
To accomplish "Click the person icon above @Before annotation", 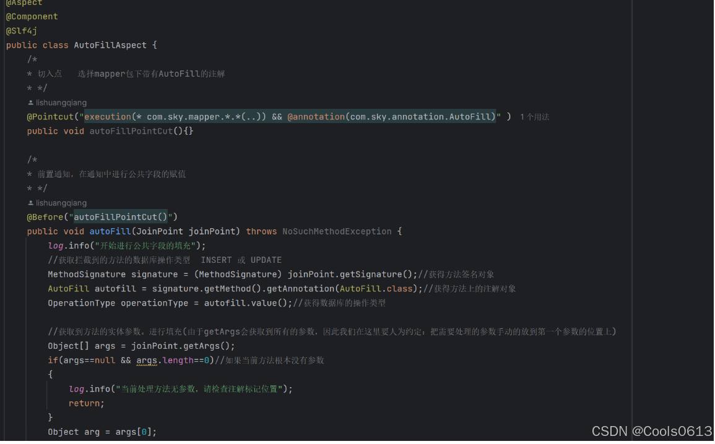I will click(x=30, y=203).
